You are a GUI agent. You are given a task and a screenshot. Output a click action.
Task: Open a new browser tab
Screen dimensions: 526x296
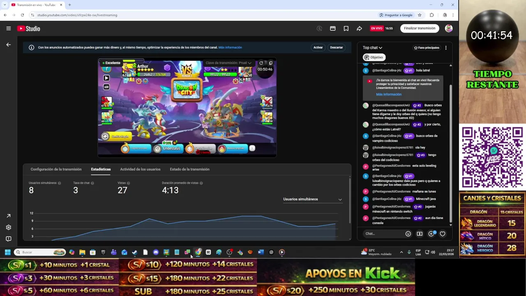(69, 5)
